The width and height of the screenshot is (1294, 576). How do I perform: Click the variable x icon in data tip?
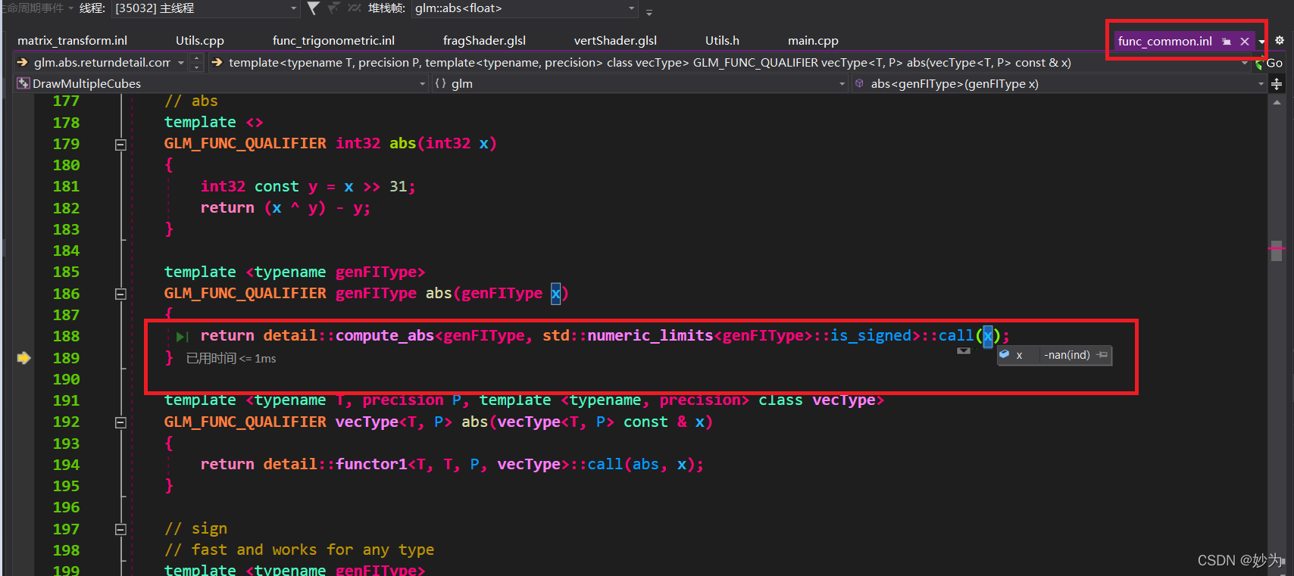click(1005, 354)
